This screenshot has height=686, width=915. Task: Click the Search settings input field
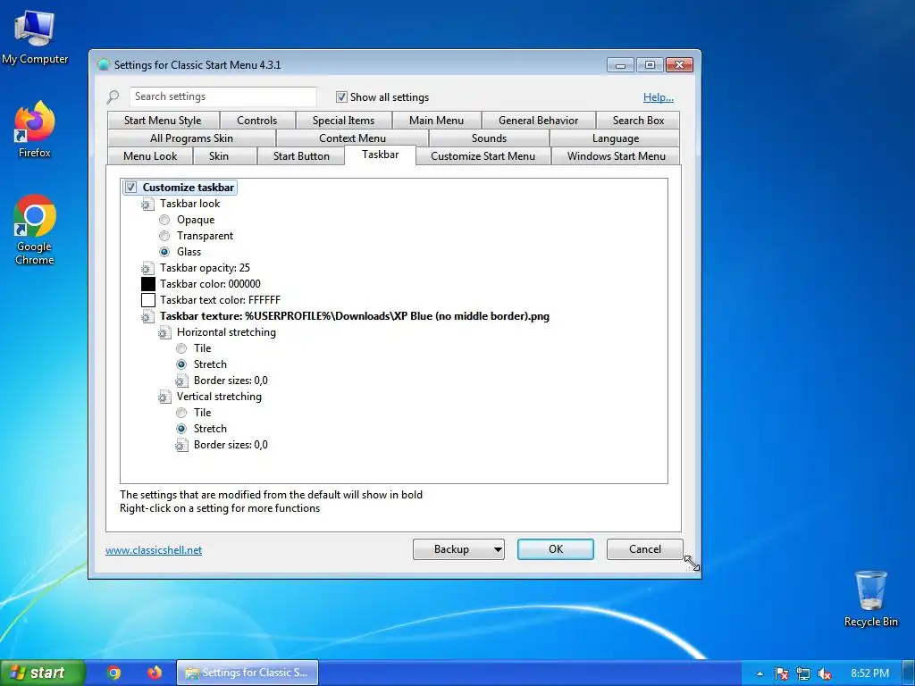coord(222,96)
